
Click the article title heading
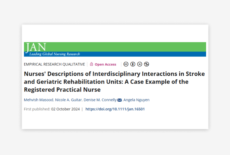[x=114, y=82]
